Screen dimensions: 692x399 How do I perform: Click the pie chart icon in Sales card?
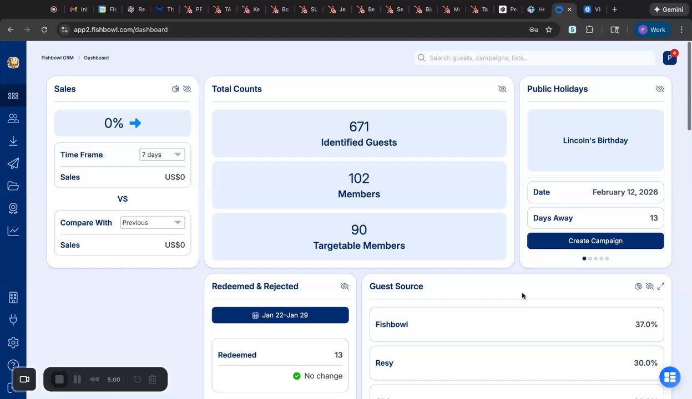tap(175, 89)
